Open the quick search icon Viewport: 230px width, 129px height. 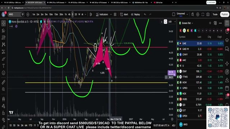[x=193, y=14]
